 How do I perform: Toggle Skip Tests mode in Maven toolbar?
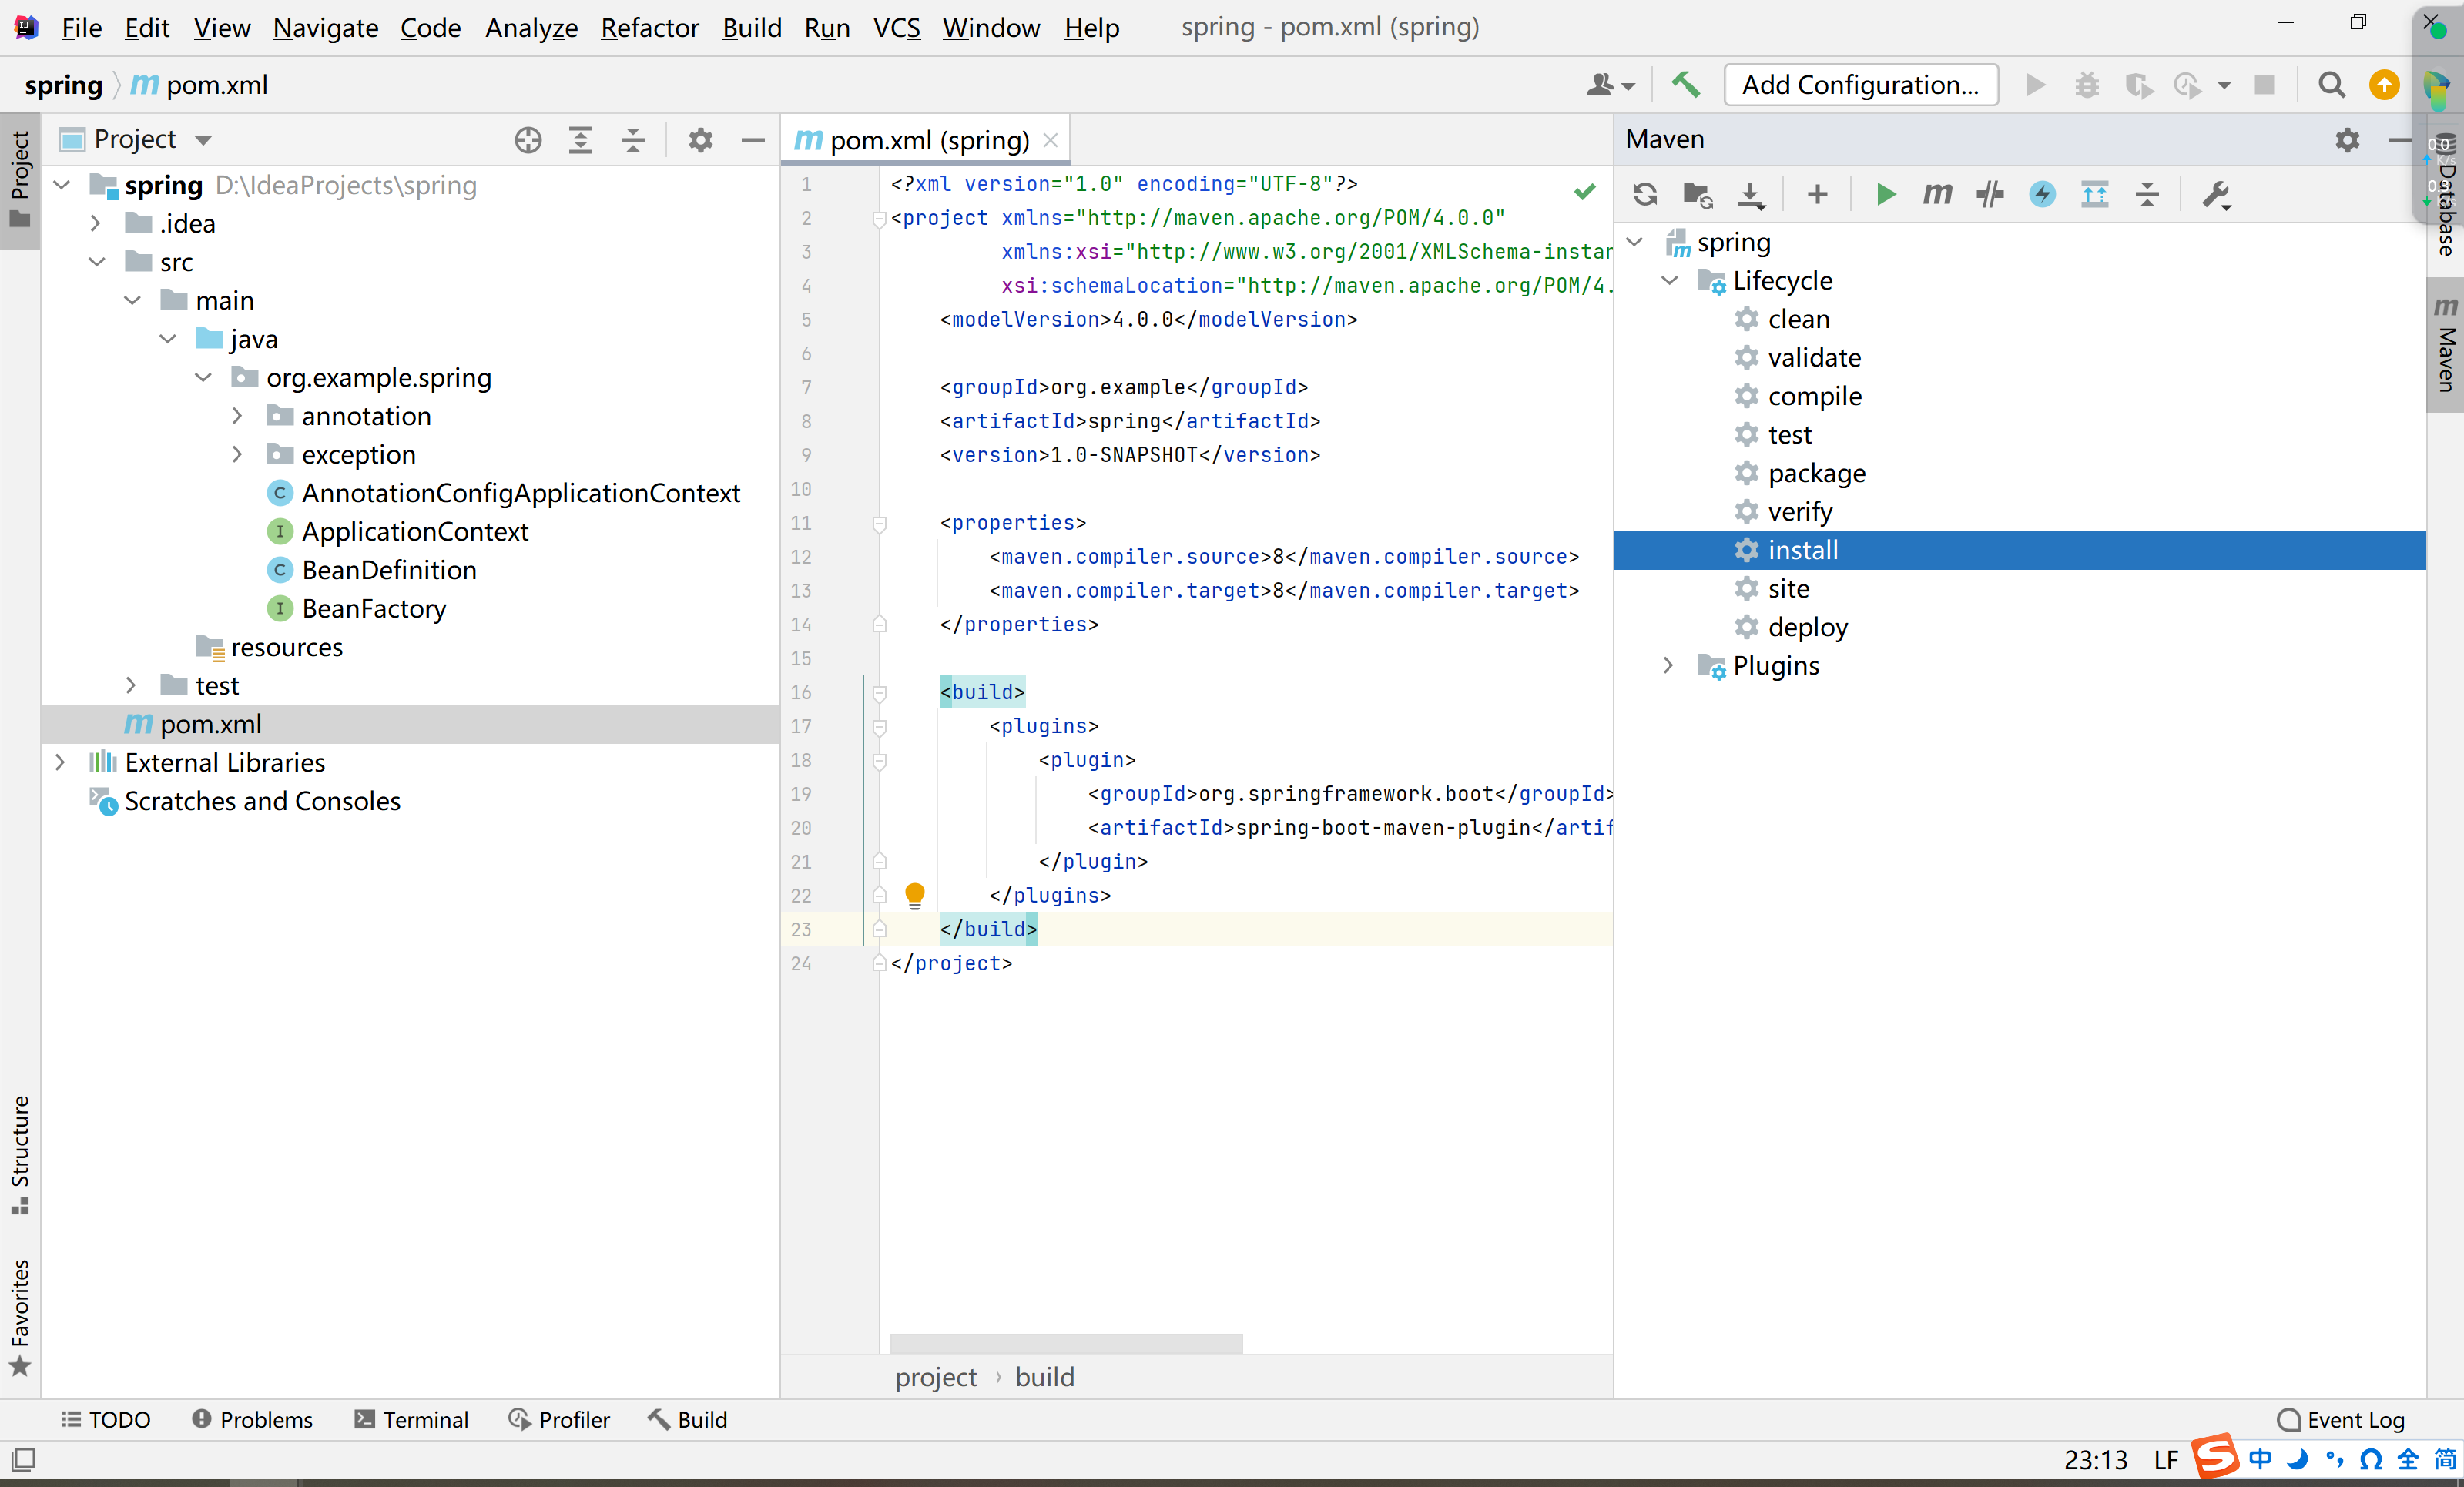coord(2042,194)
